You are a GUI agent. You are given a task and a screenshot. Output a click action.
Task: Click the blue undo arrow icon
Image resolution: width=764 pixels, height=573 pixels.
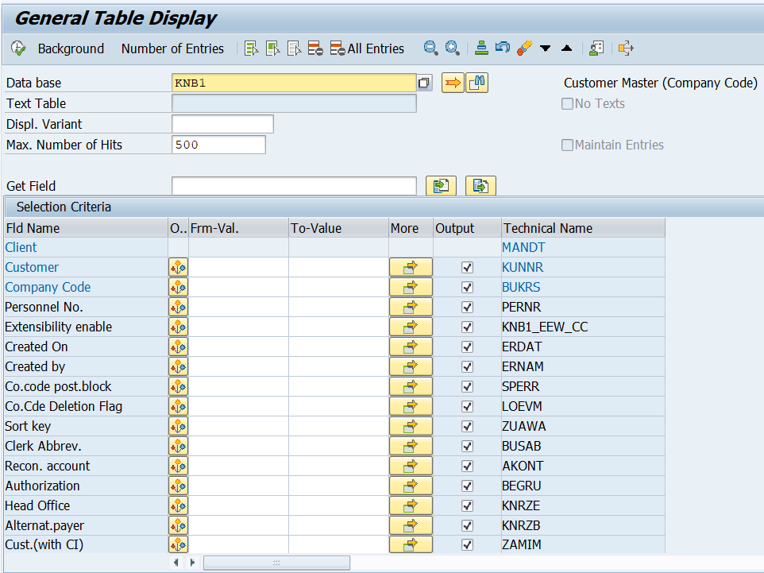[503, 48]
